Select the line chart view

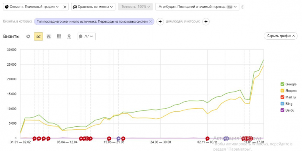(38, 36)
